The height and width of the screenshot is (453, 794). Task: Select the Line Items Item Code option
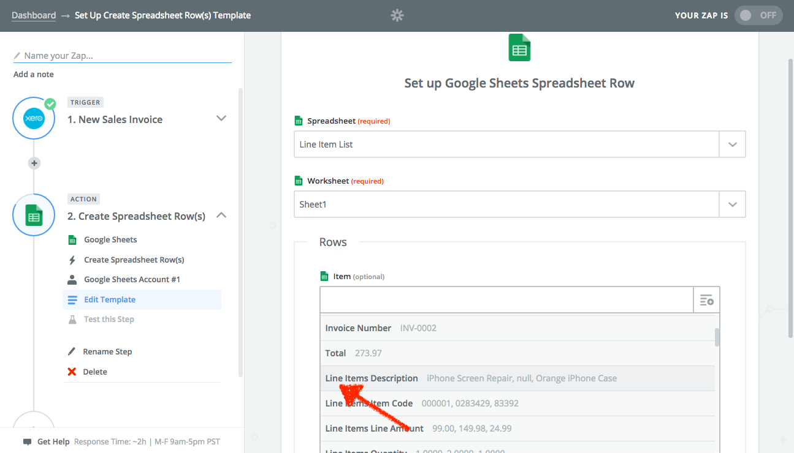pos(517,403)
